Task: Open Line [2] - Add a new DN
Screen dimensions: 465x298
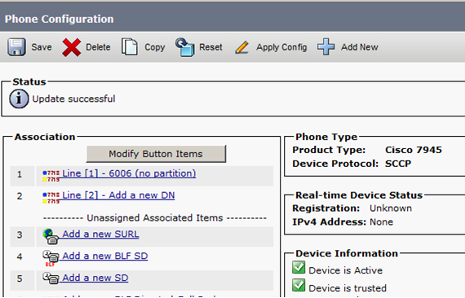Action: click(118, 195)
